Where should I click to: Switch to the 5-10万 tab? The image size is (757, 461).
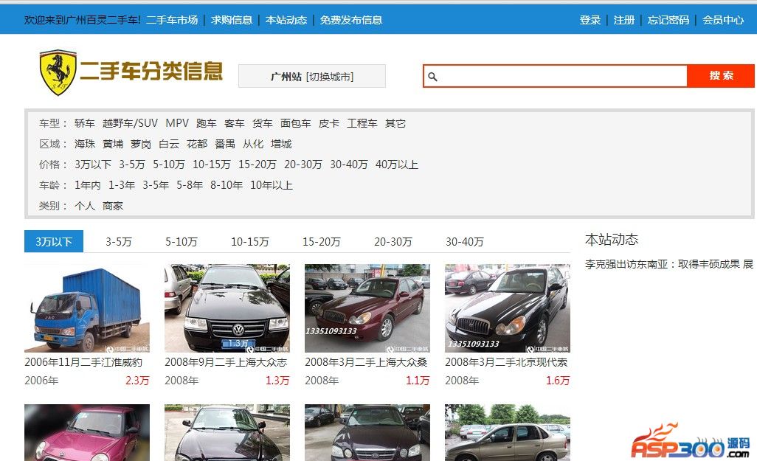182,241
